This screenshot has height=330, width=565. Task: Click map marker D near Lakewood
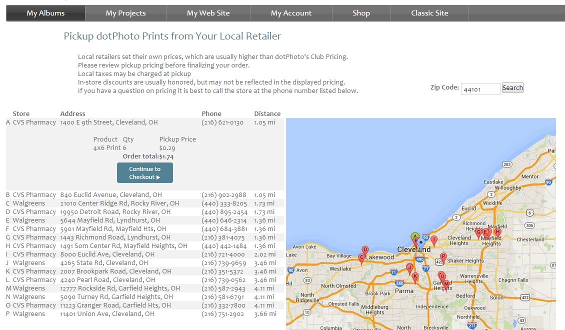(365, 250)
